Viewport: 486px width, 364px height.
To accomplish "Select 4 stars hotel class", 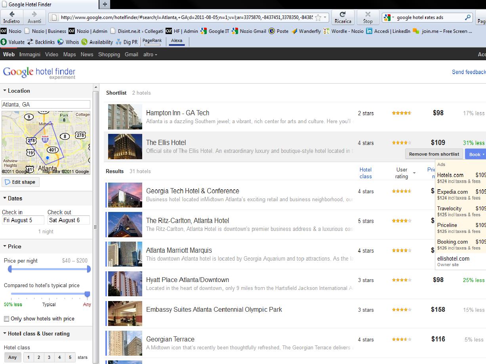I will click(x=59, y=357).
